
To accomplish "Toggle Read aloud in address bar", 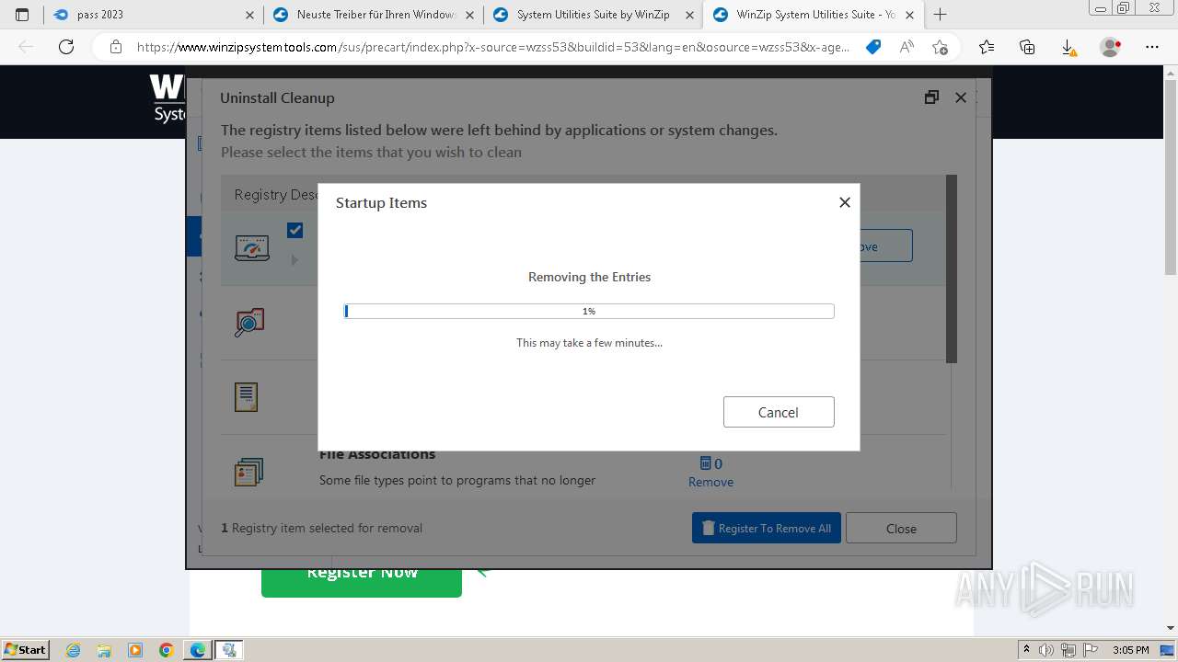I will (907, 47).
